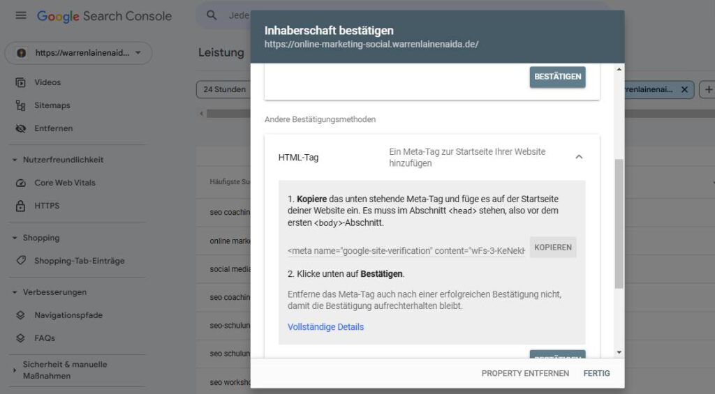Open the Vollständige Details link
The width and height of the screenshot is (715, 394).
325,327
